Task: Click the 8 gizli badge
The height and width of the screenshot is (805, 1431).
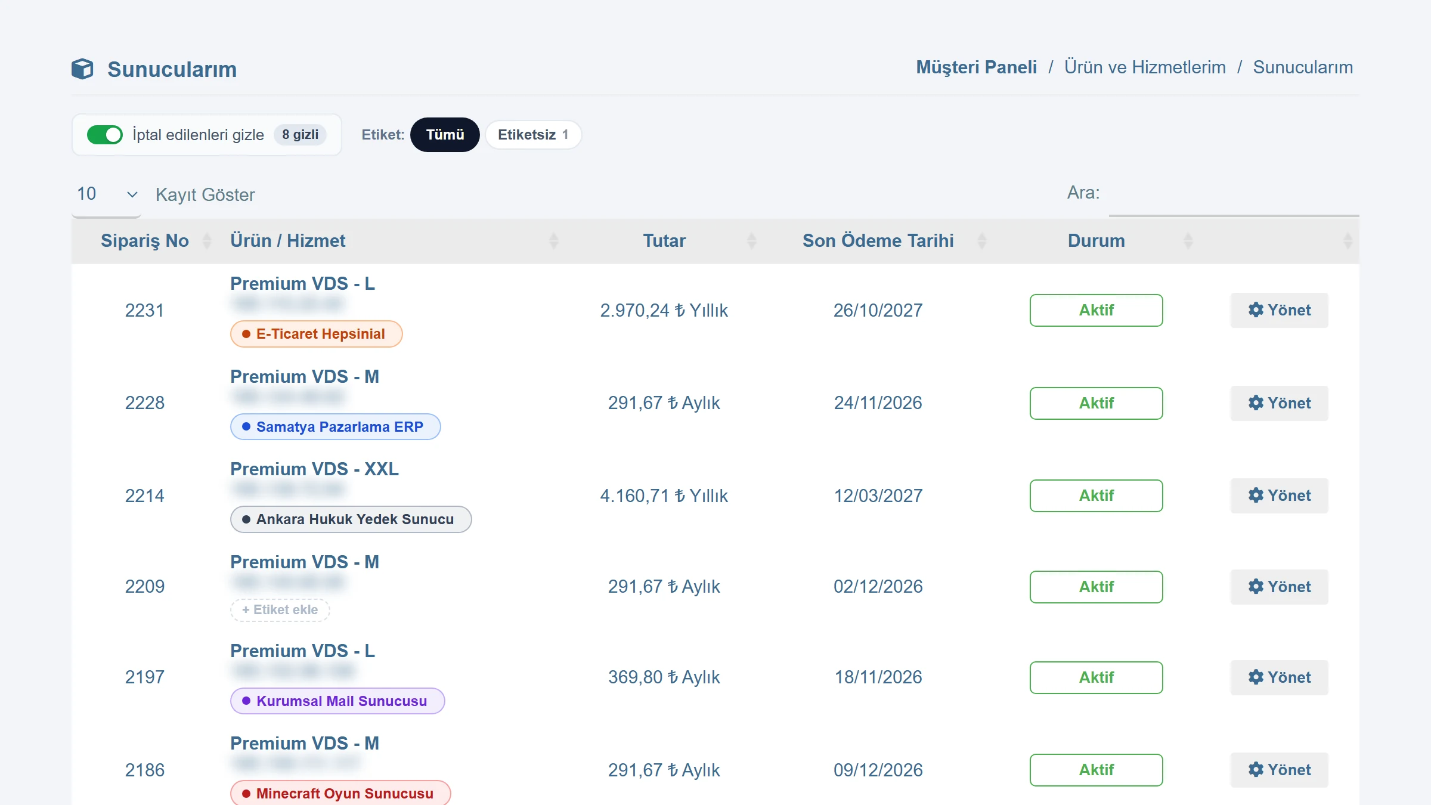Action: tap(300, 135)
